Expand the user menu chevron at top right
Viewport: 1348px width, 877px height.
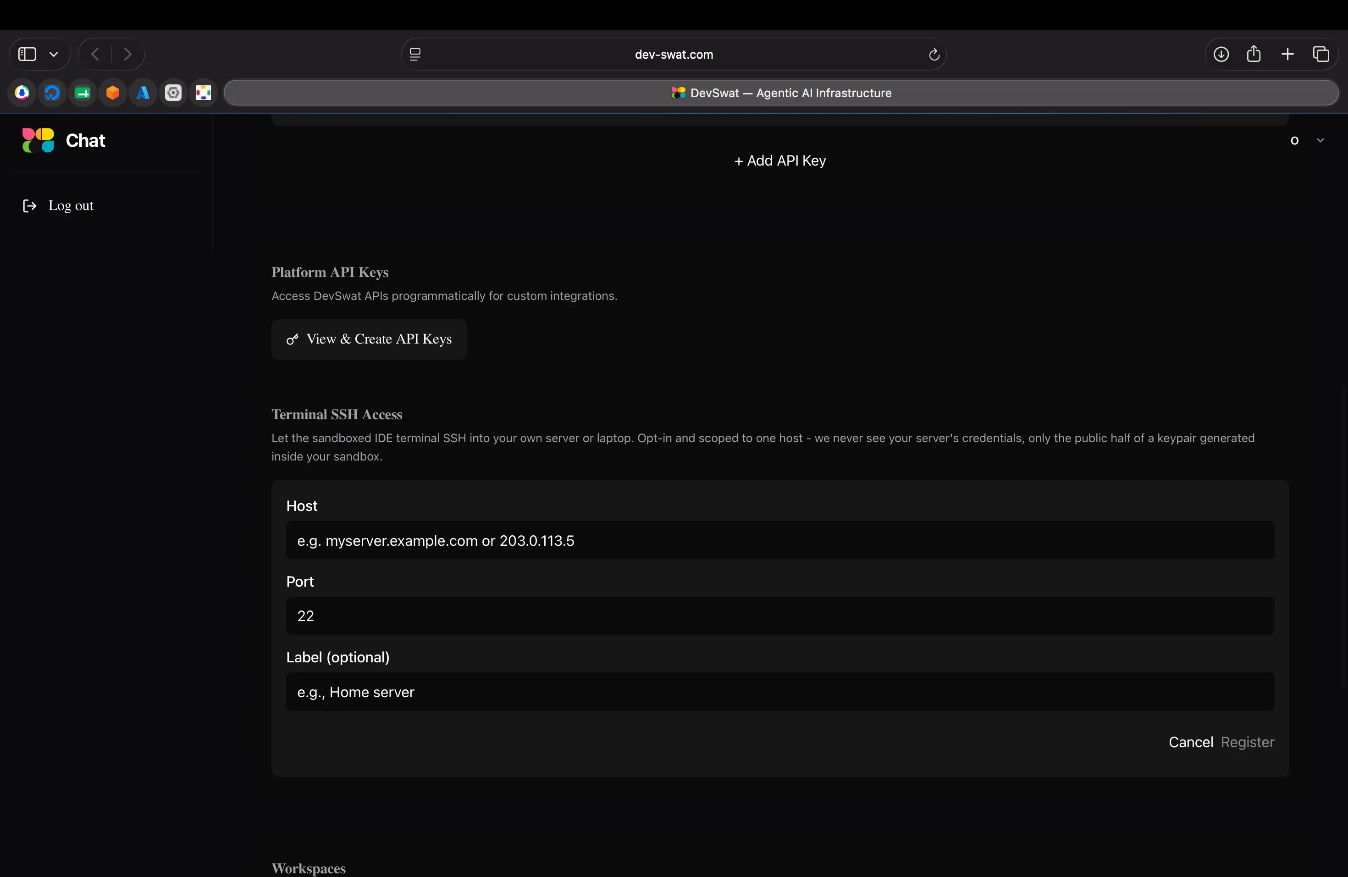point(1320,140)
